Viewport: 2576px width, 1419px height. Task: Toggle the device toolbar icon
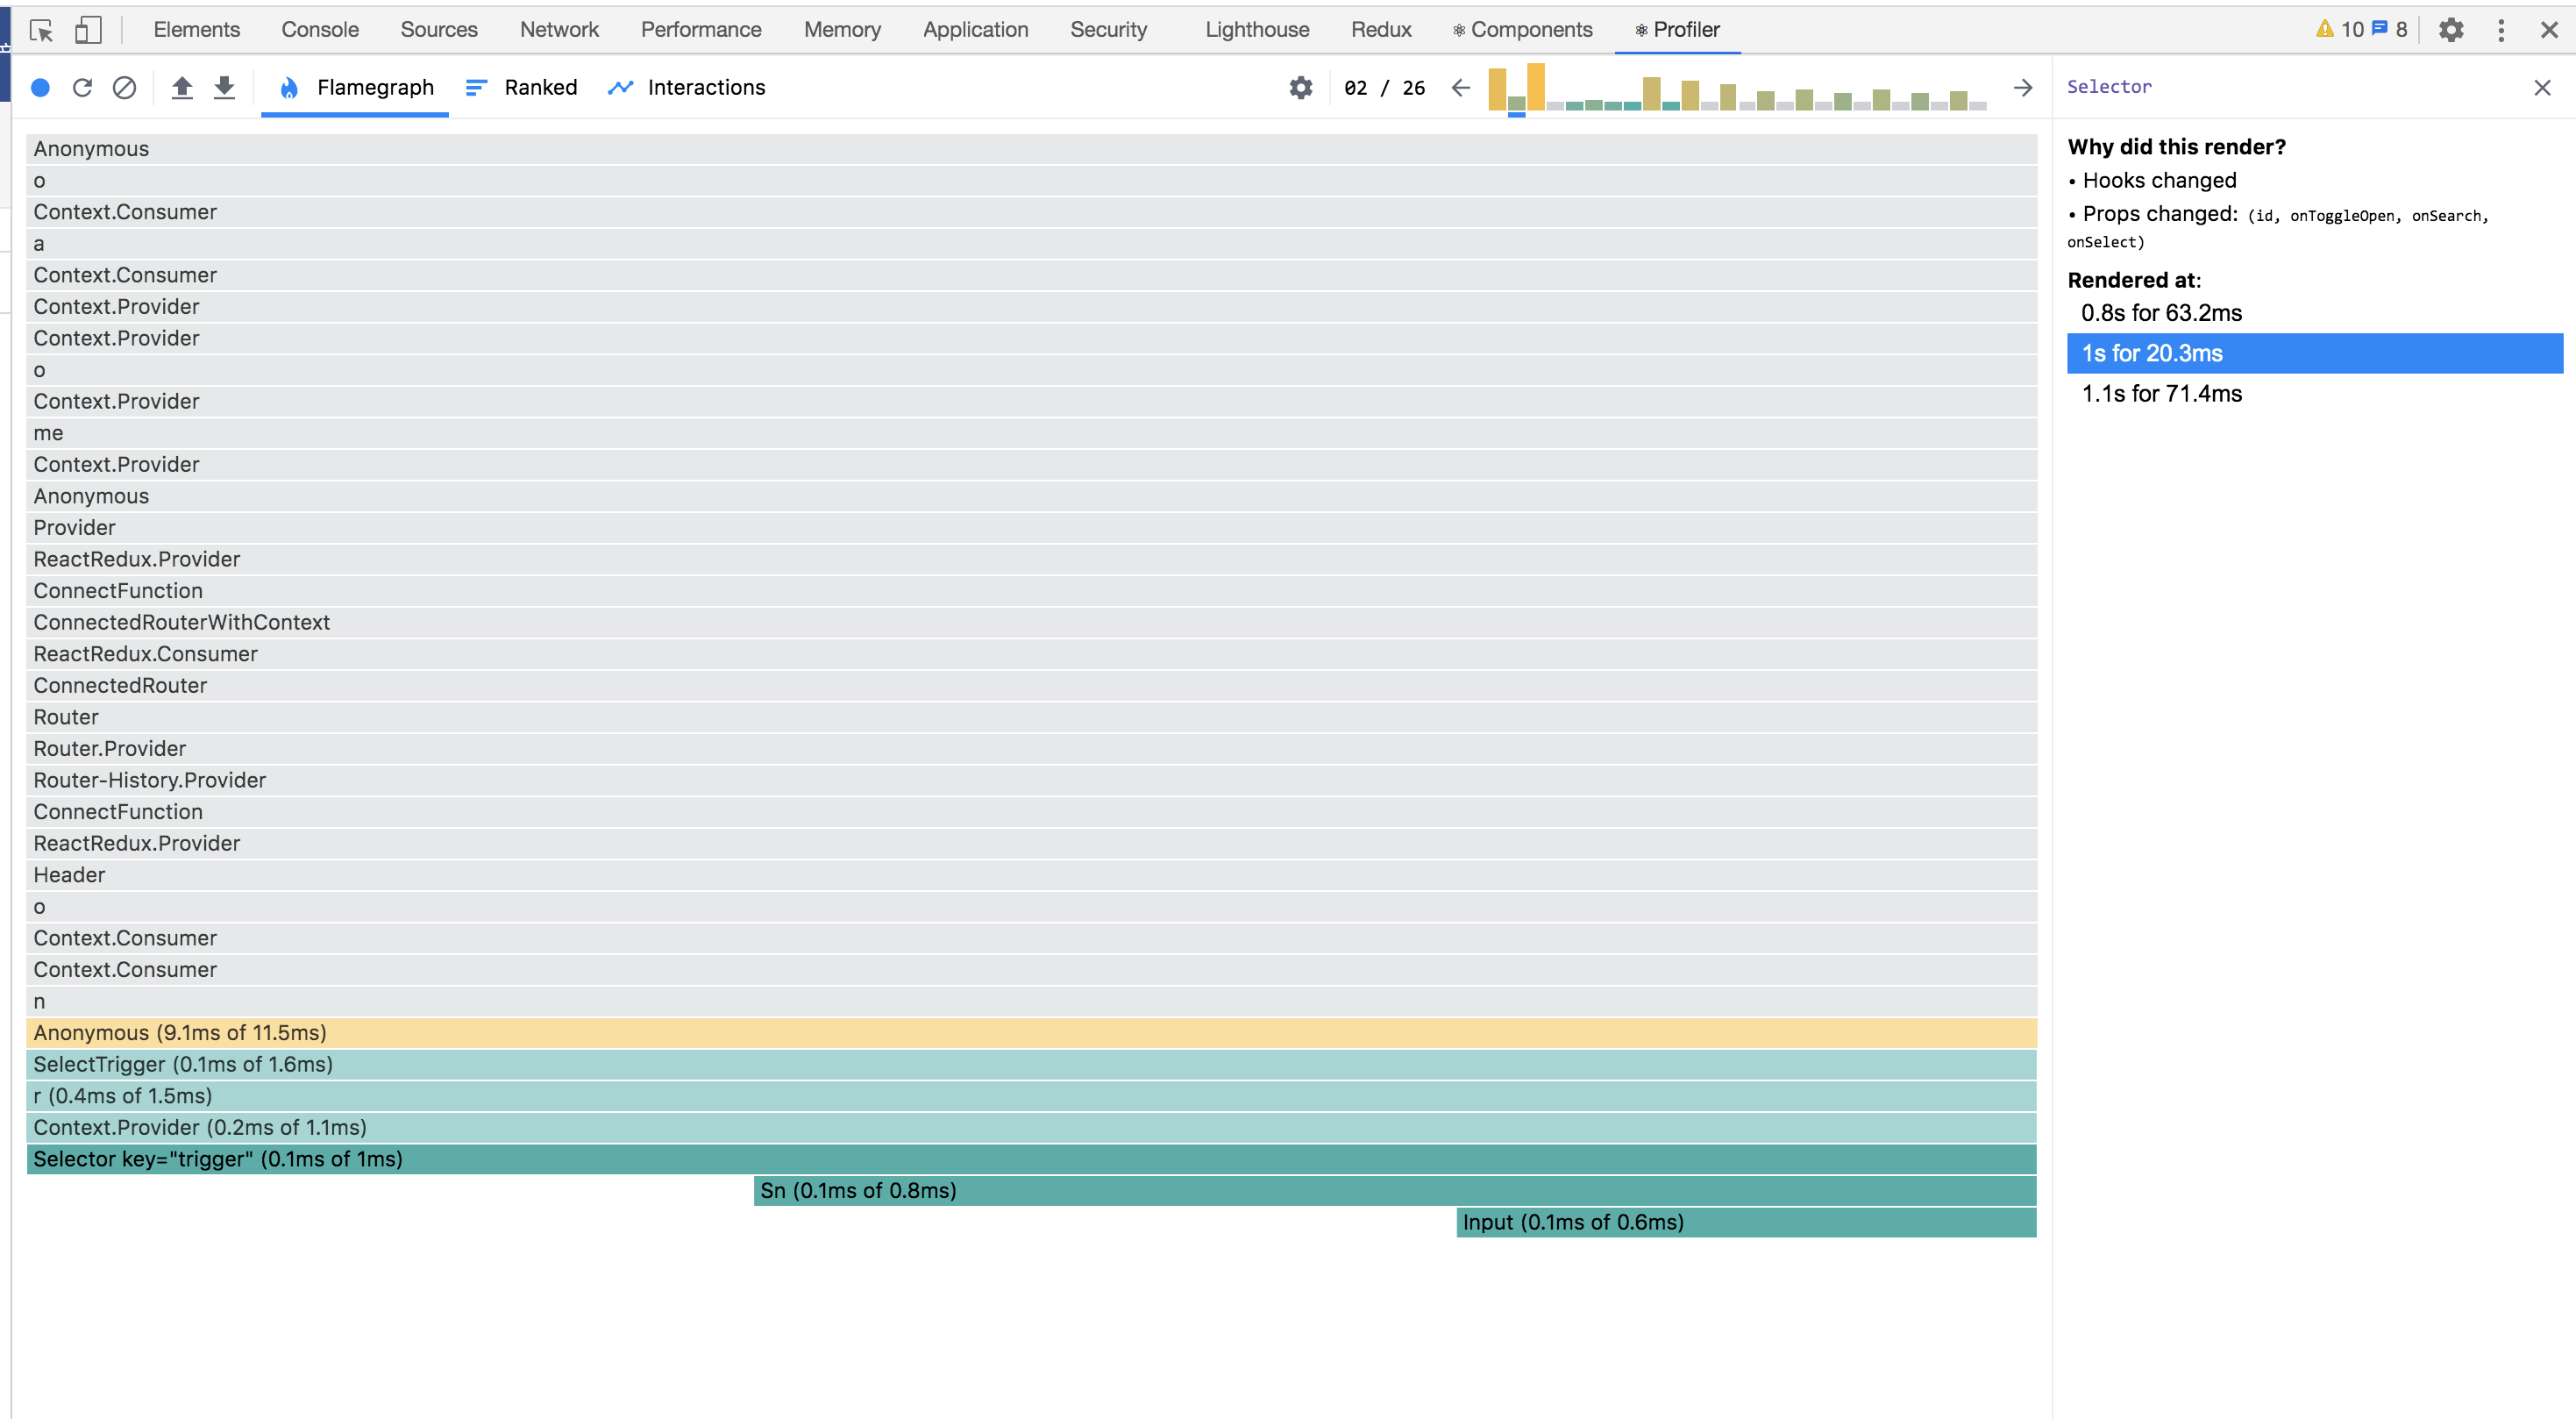(x=88, y=30)
